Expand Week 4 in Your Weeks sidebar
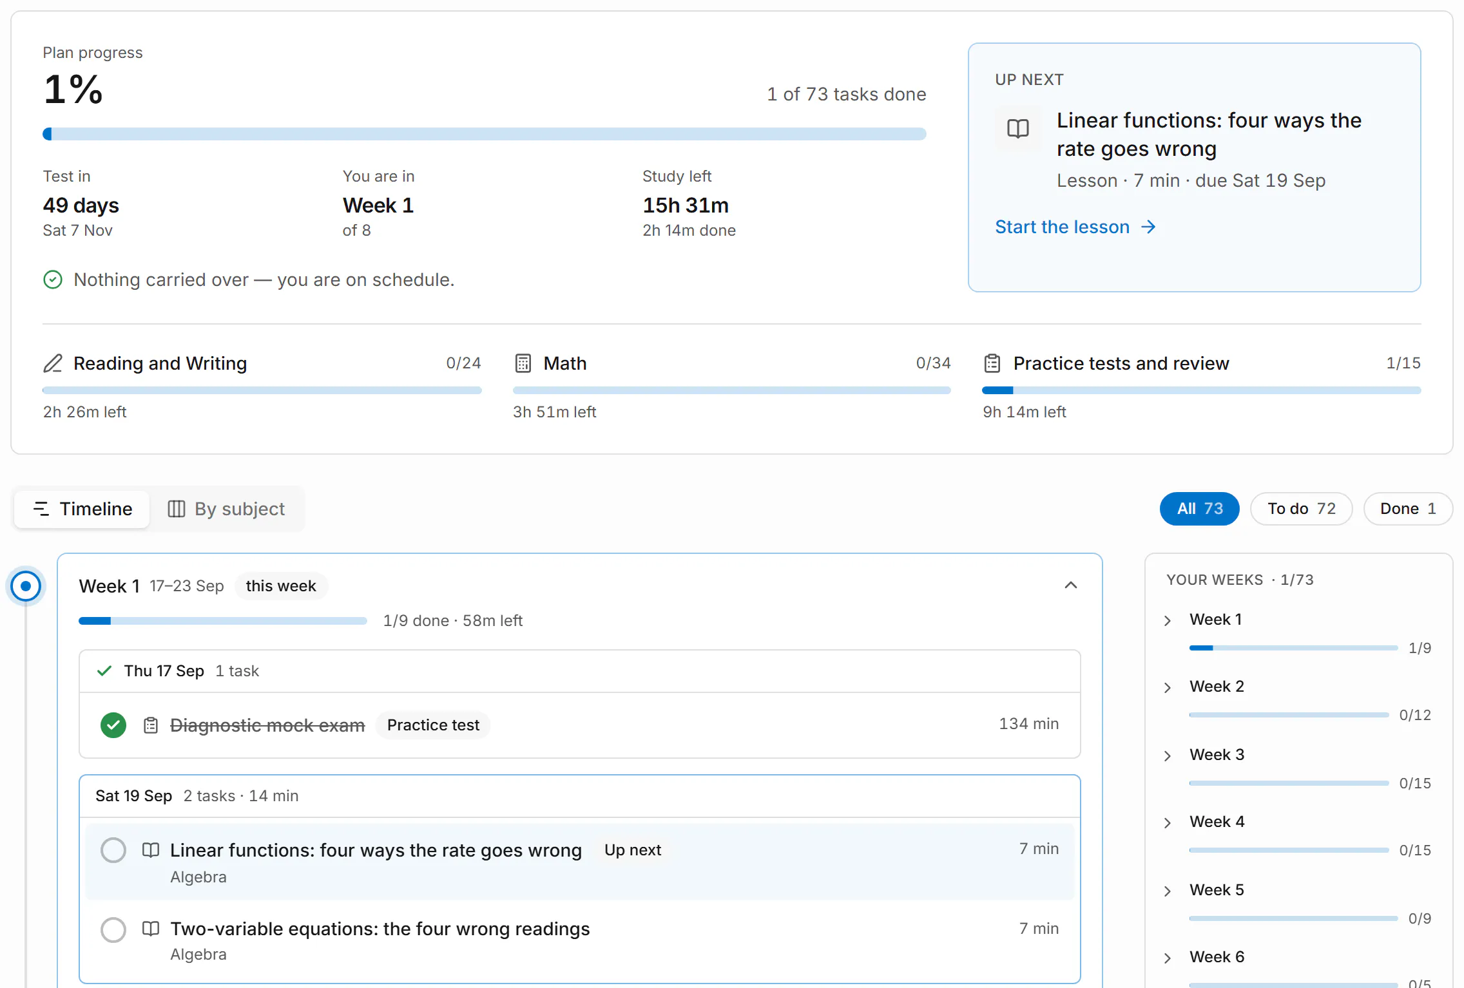1464x988 pixels. click(x=1168, y=822)
